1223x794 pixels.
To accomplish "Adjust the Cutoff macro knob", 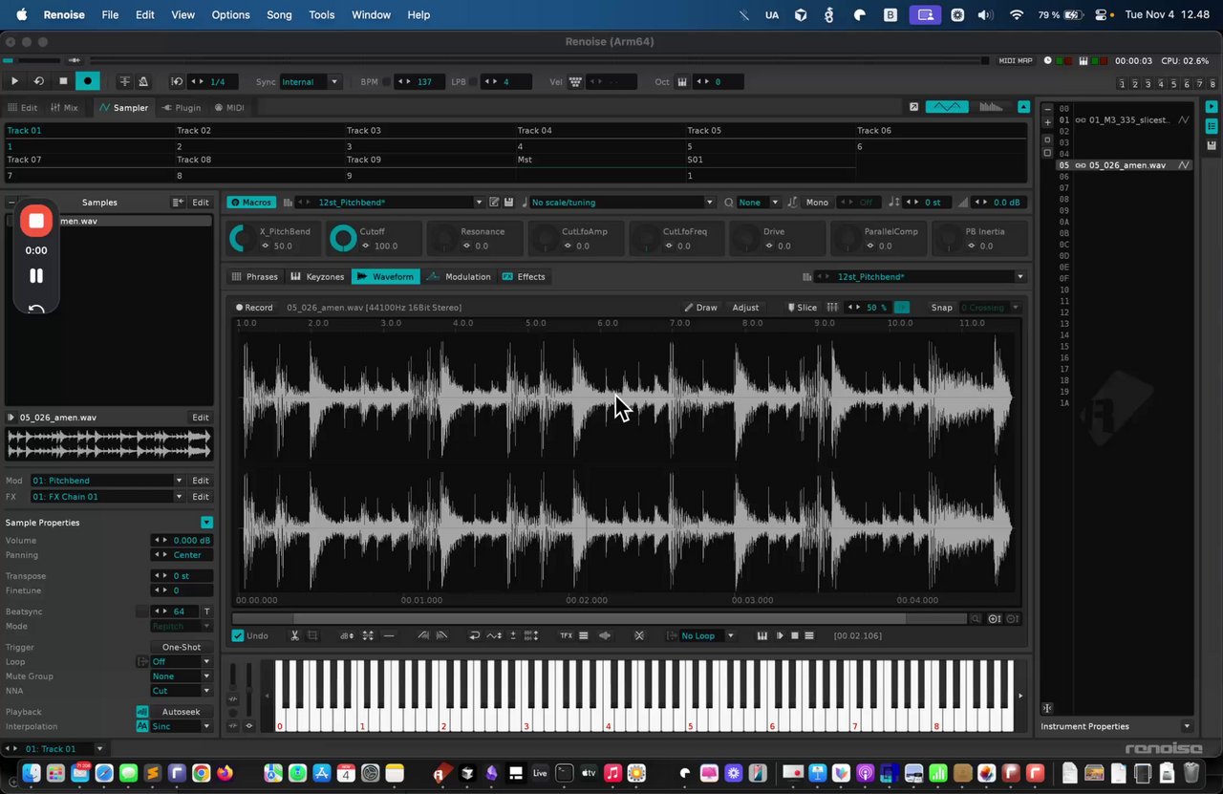I will 342,239.
